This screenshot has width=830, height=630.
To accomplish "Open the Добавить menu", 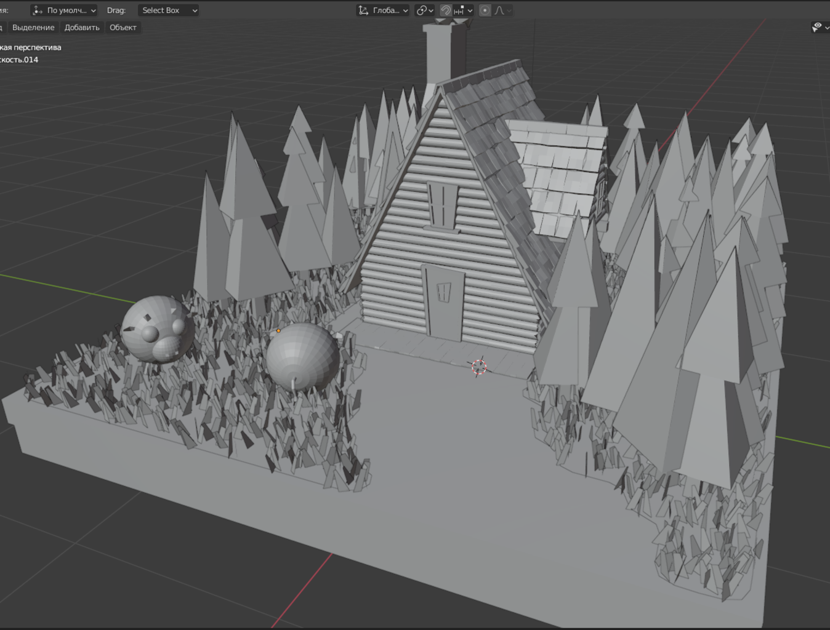I will (82, 28).
